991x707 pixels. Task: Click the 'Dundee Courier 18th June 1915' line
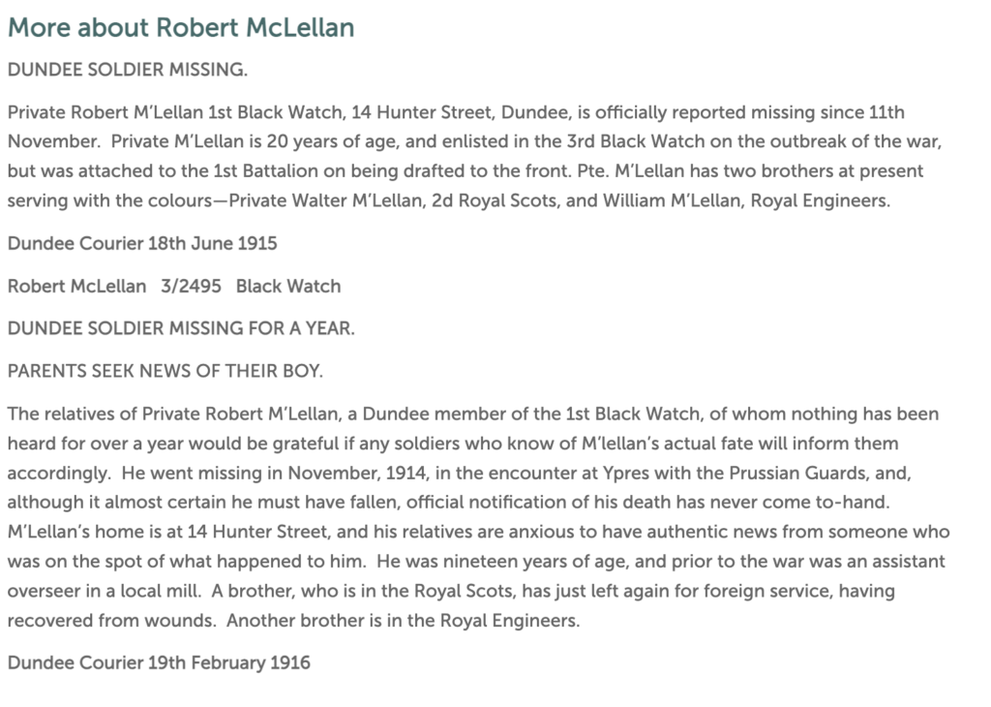[x=142, y=243]
